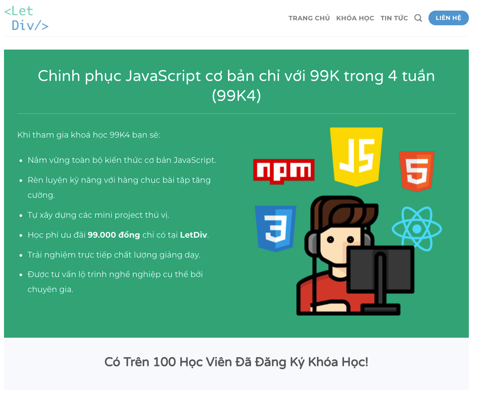Select the TIN TỨC navigation item

click(394, 18)
